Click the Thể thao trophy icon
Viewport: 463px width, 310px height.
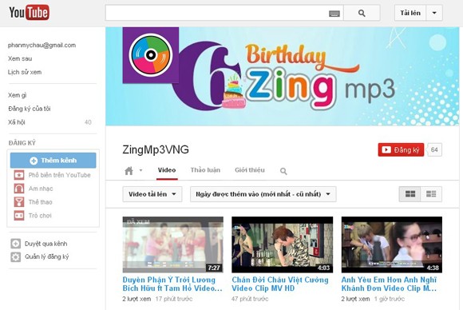(19, 202)
